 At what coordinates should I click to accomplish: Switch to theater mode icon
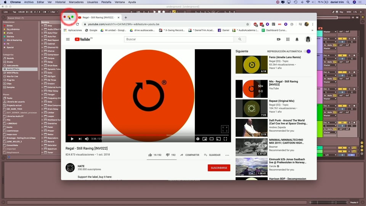(212, 139)
